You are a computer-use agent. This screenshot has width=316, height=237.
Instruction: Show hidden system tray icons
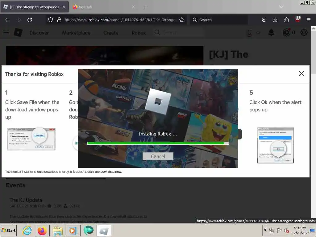tap(265, 230)
